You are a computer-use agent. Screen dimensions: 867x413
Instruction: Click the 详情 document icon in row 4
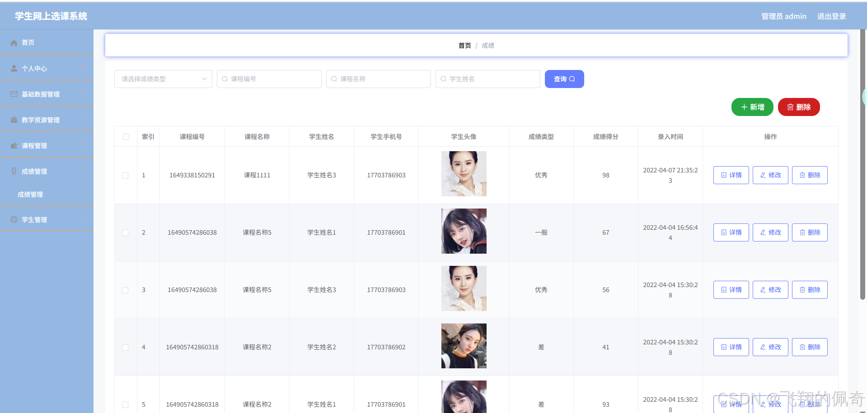(x=724, y=347)
